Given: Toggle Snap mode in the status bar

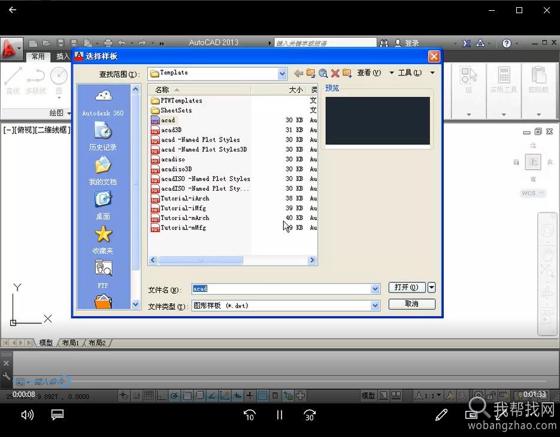Looking at the screenshot, I should coord(136,396).
